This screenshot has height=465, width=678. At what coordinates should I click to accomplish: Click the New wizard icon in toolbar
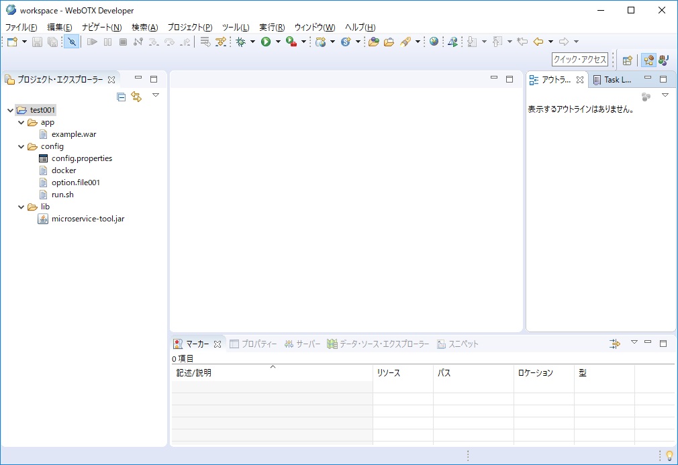coord(12,42)
